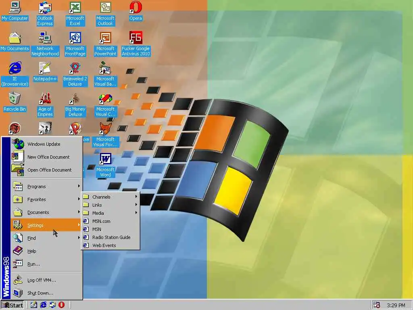Expand the Programs submenu arrow
The width and height of the screenshot is (413, 310).
[x=79, y=186]
